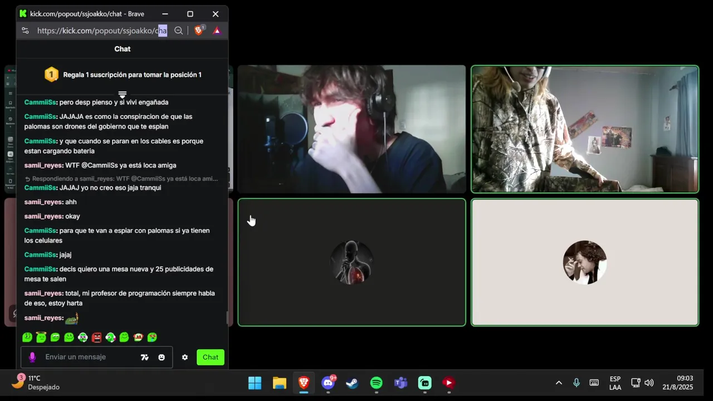This screenshot has width=713, height=401.
Task: Click samii_reyes name next to 'okay'
Action: (x=43, y=216)
